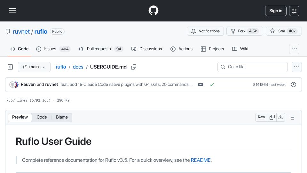This screenshot has height=173, width=307.
Task: Expand the commit message ellipsis button
Action: pyautogui.click(x=201, y=85)
